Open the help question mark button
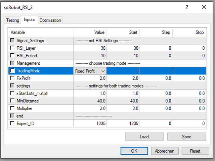The width and height of the screenshot is (215, 161). [x=187, y=7]
